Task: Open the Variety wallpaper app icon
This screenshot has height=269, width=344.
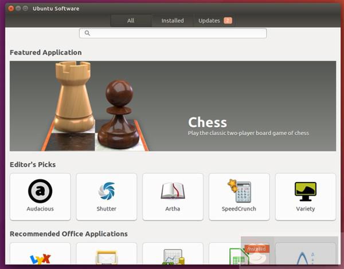Action: click(306, 192)
